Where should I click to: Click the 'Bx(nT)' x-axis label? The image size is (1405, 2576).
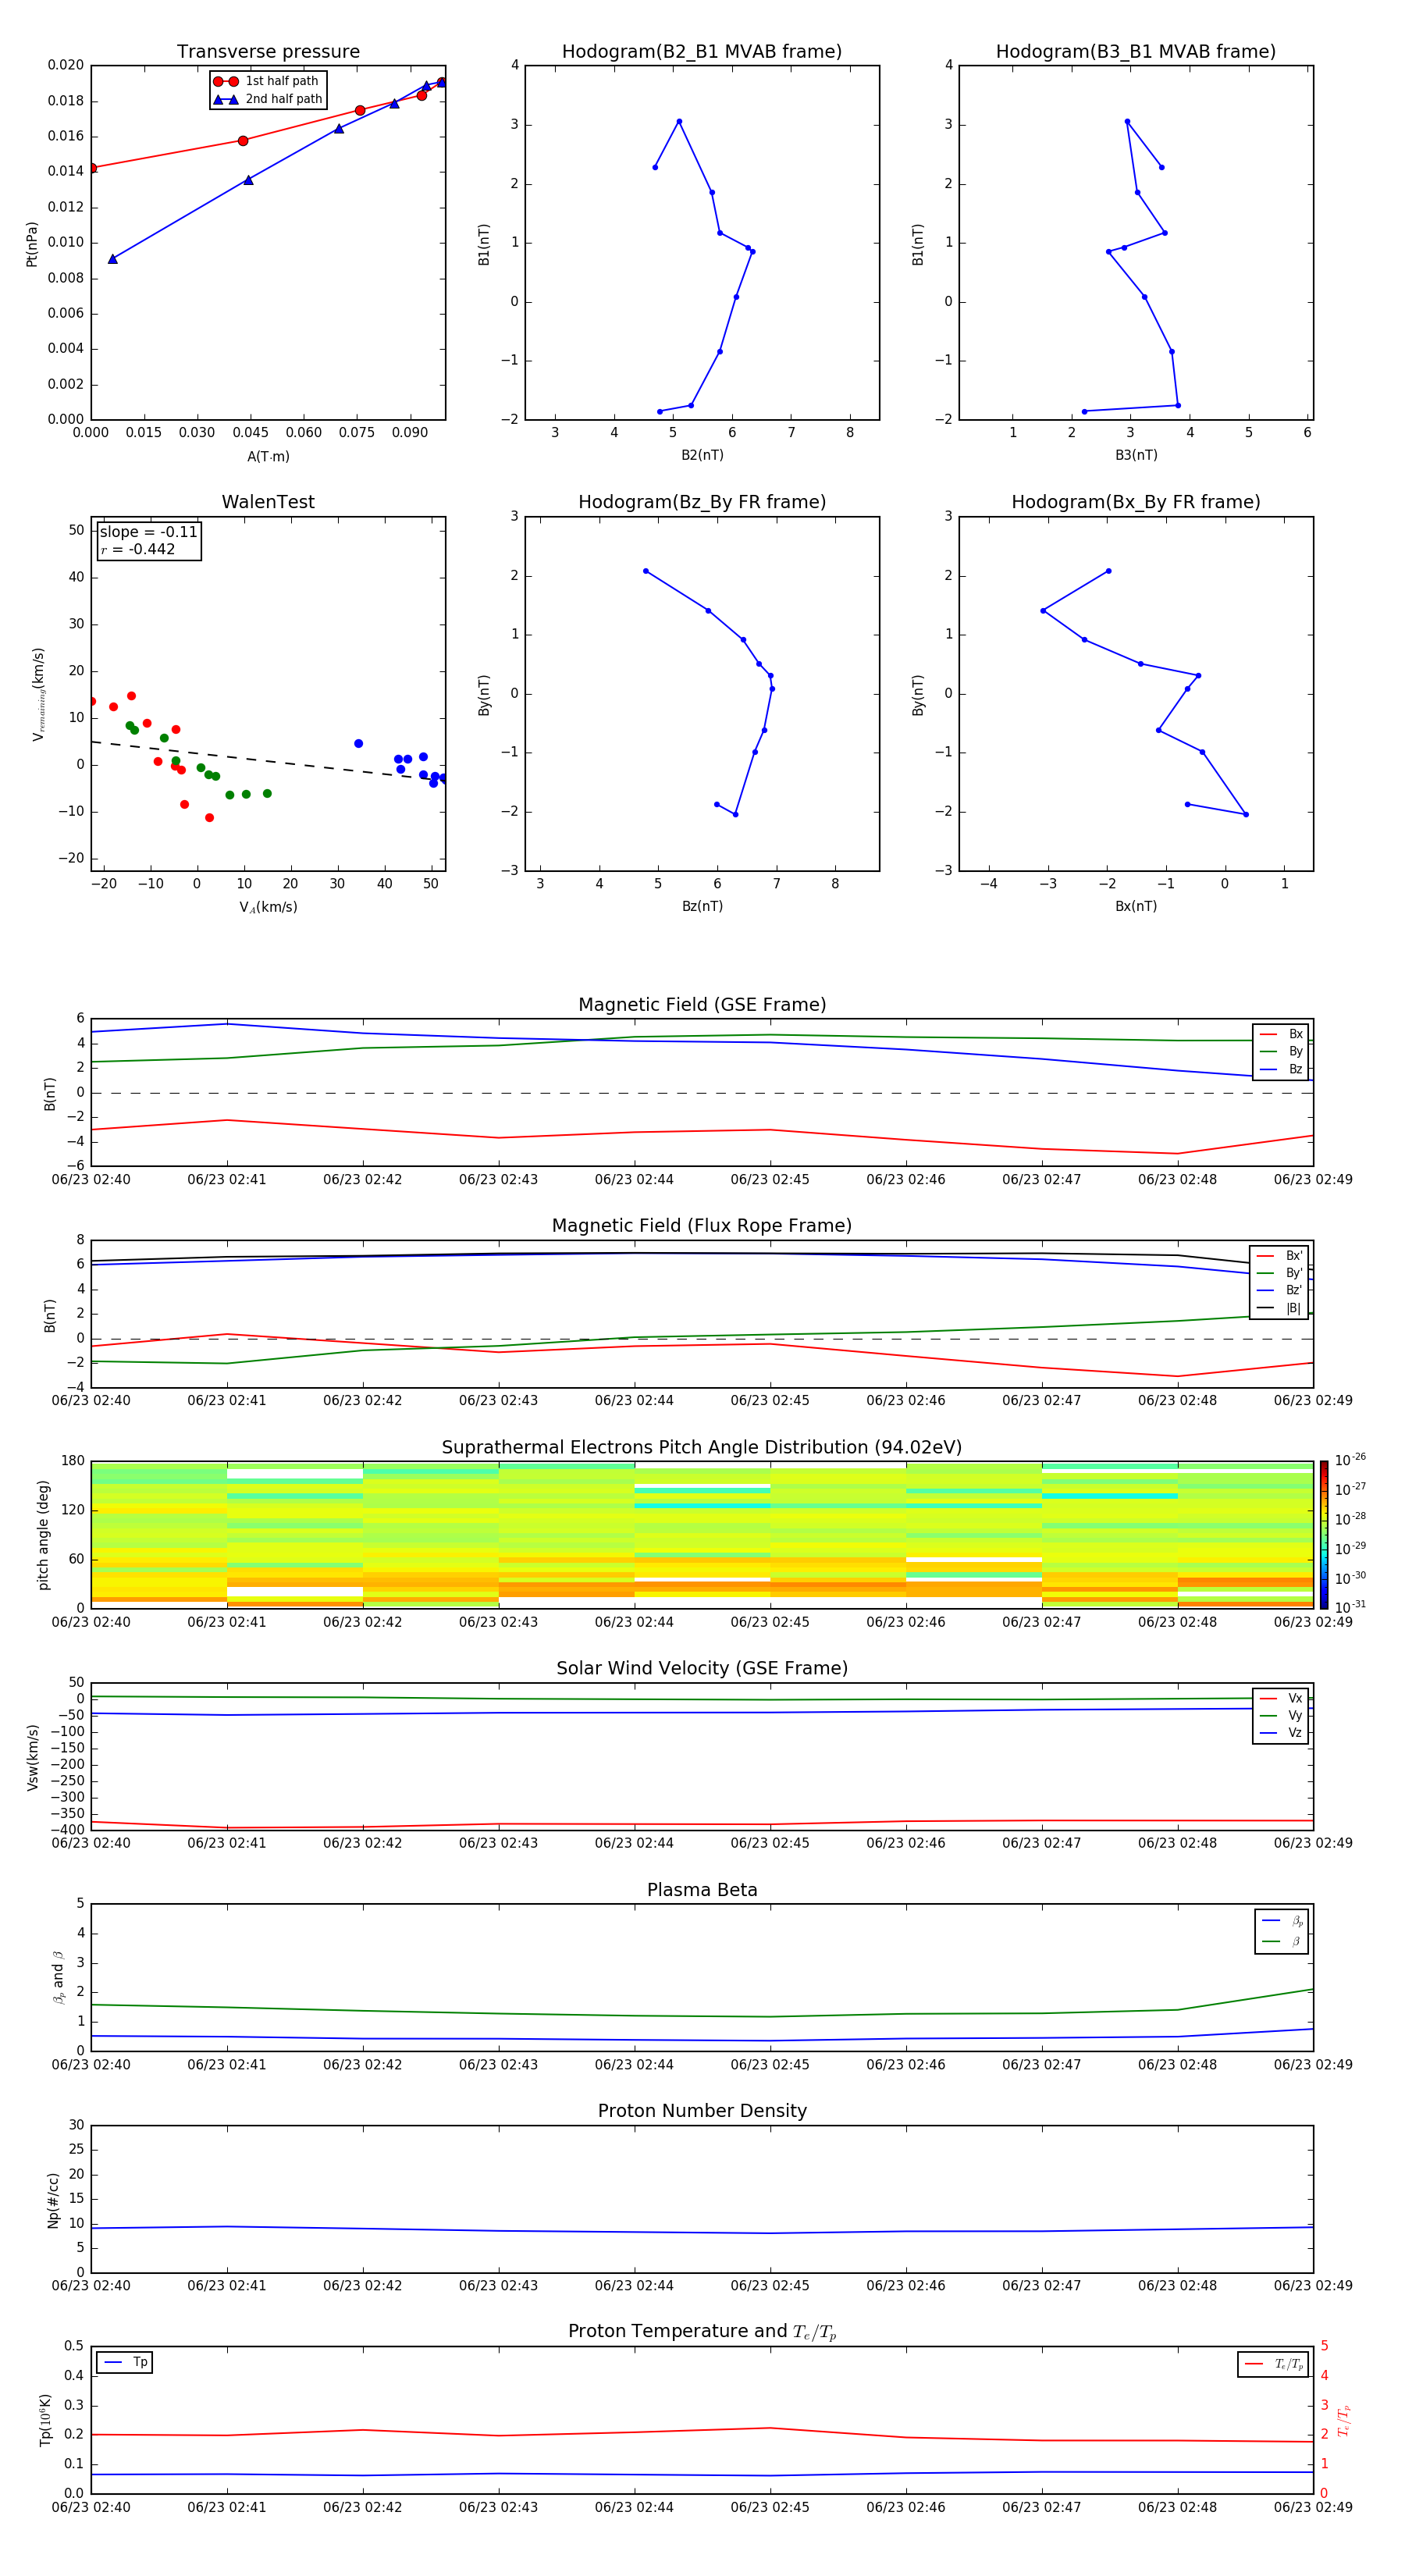1136,906
